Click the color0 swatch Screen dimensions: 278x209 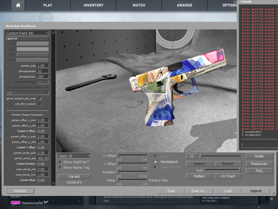tap(33, 44)
